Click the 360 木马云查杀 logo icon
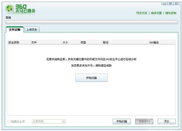The image size is (182, 131). (x=10, y=9)
